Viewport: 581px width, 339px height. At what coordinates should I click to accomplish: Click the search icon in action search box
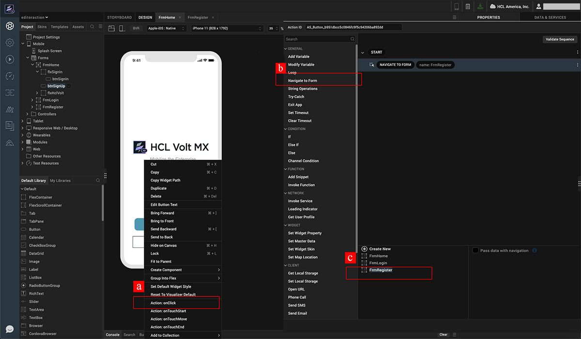point(352,39)
